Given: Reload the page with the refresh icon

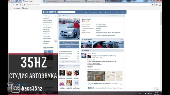Looking at the screenshot, I should click(x=17, y=5).
